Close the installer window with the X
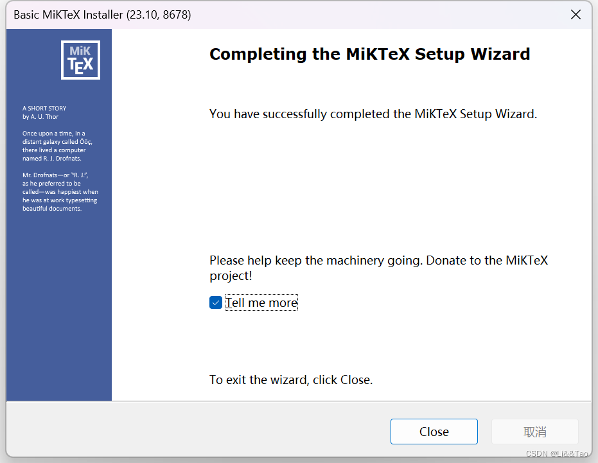Viewport: 598px width, 463px height. point(576,15)
